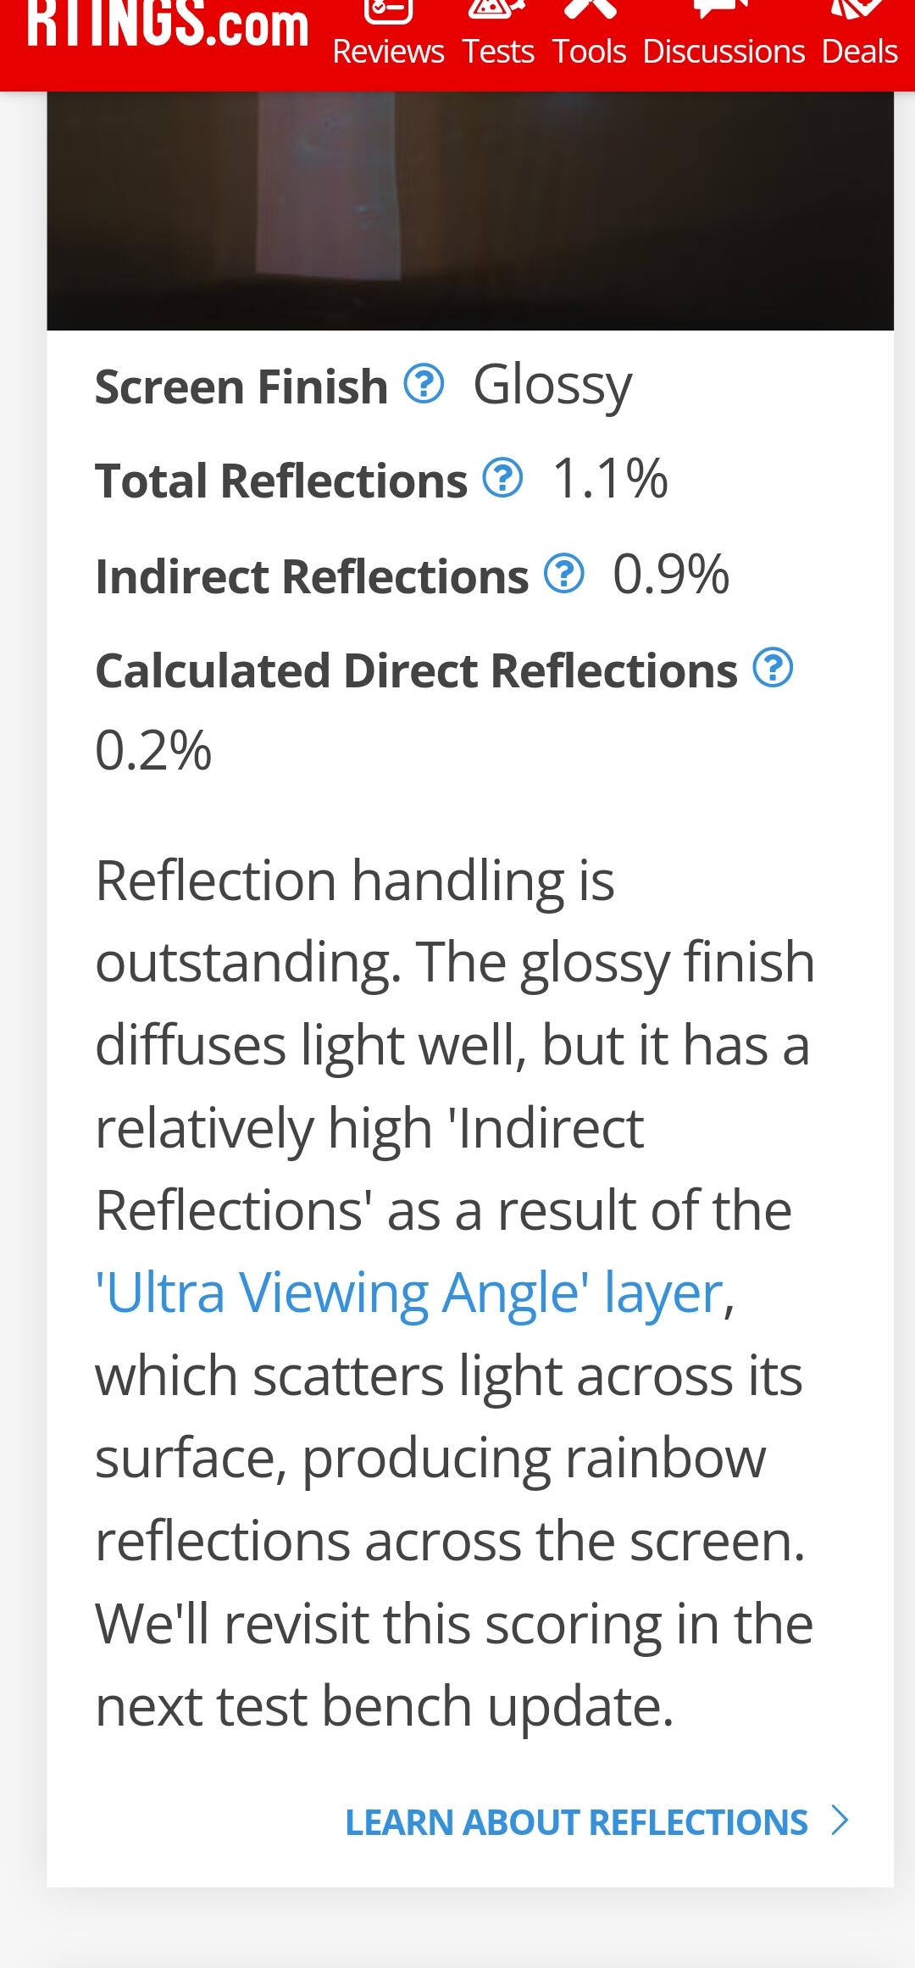Click help icon beside Indirect Reflections
This screenshot has width=915, height=1968.
click(x=563, y=574)
